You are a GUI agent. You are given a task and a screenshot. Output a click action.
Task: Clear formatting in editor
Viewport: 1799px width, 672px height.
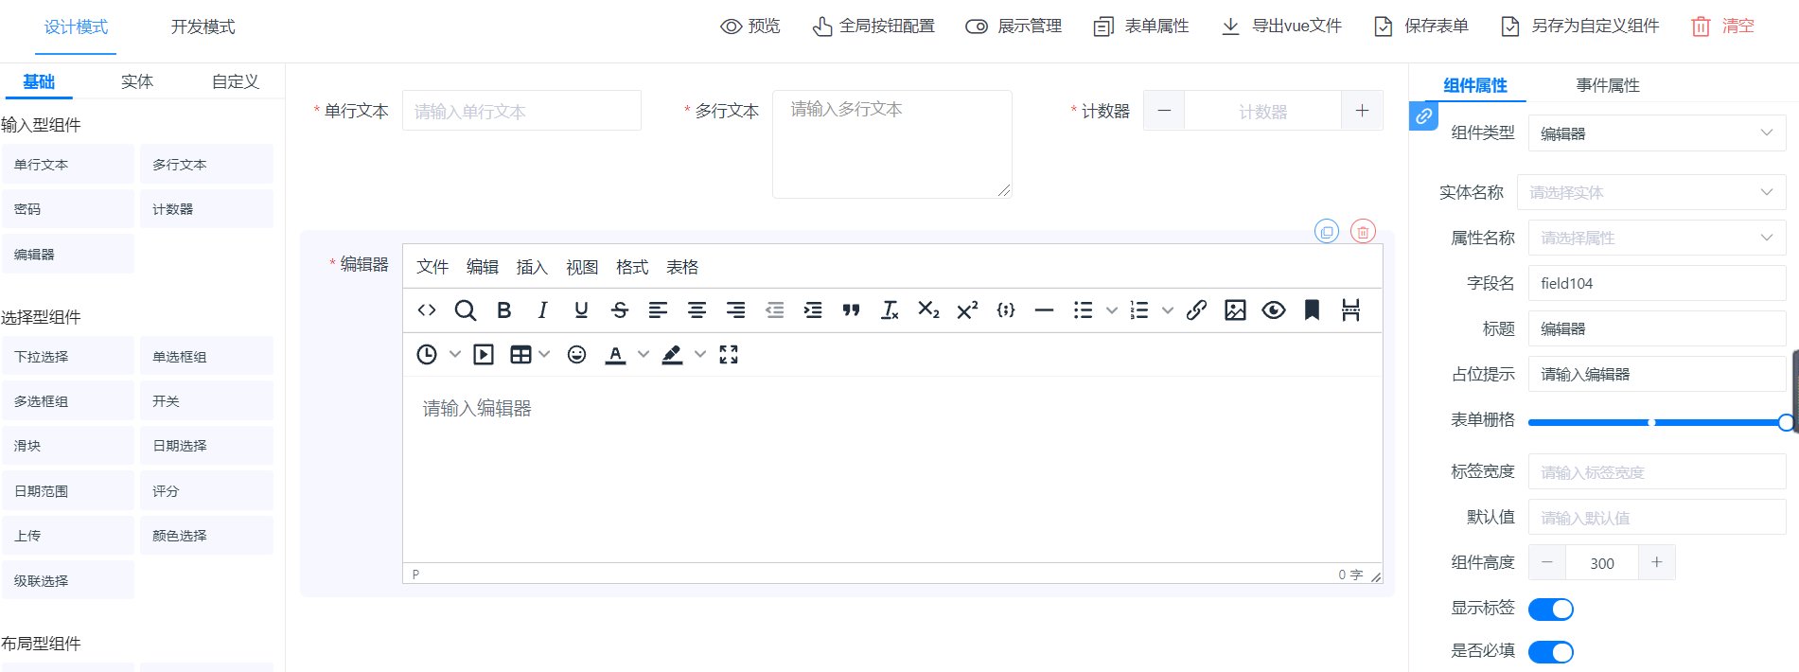[890, 310]
